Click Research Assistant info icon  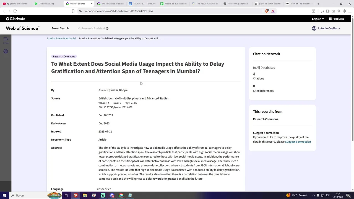(107, 28)
